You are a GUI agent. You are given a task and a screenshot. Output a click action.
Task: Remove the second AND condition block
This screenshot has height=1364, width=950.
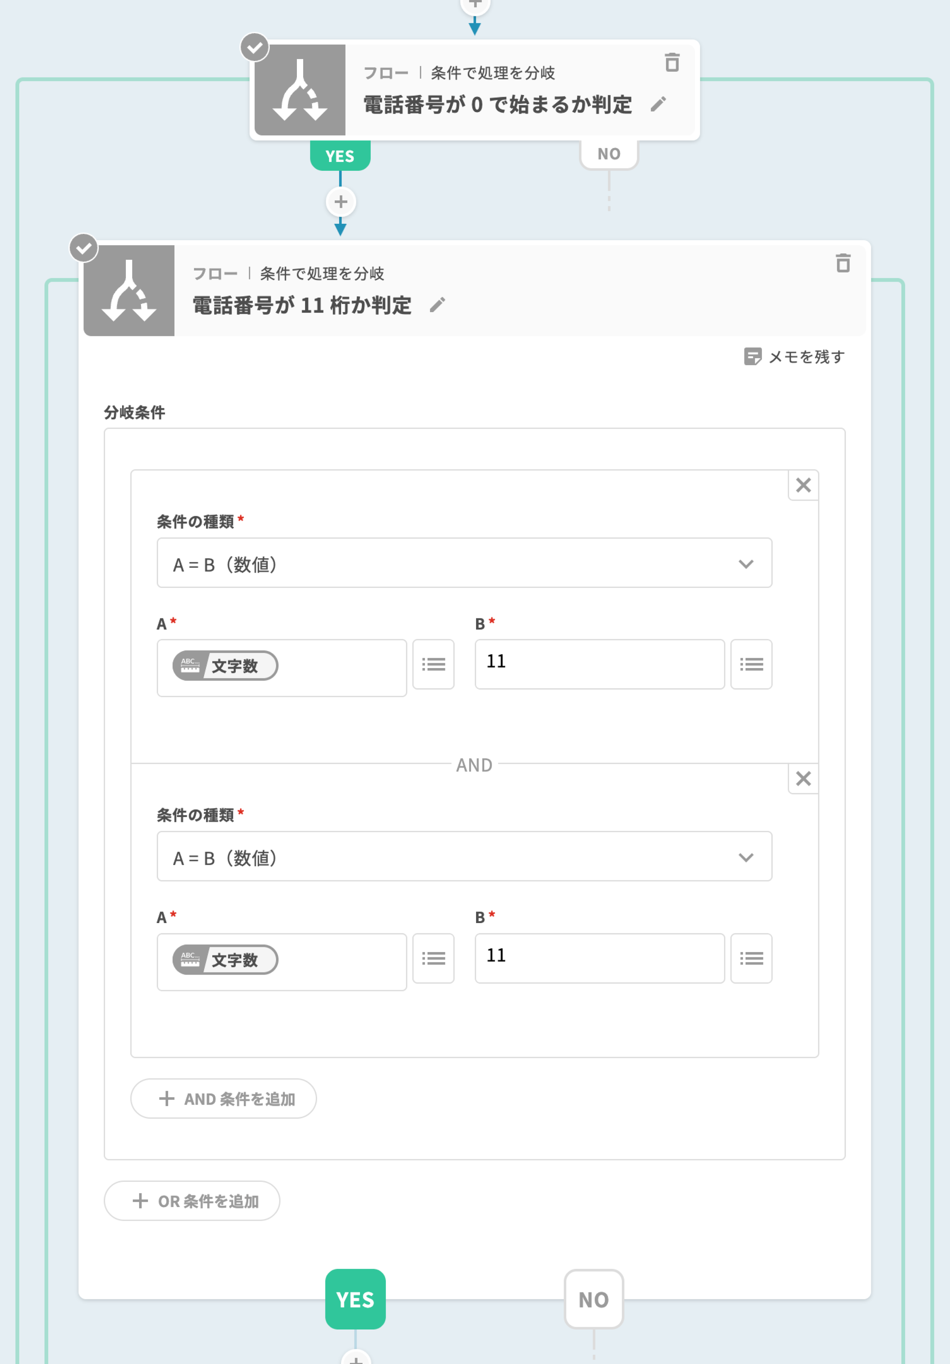(803, 779)
